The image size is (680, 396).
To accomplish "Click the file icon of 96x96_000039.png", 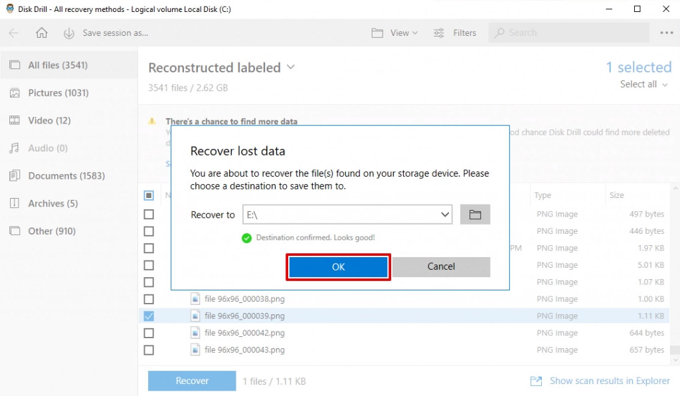I will pos(195,316).
